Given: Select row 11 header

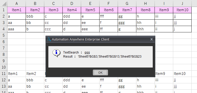Looking at the screenshot, I should [4, 74].
